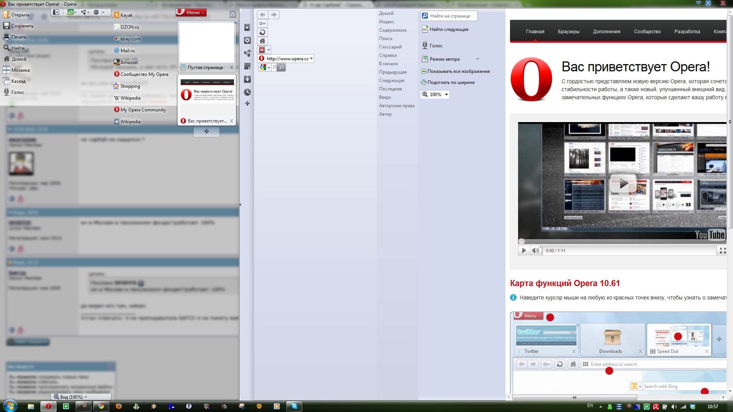Click the Мозаика tile windows icon
733x412 pixels.
tap(6, 70)
